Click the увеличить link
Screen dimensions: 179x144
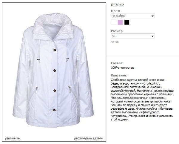[x=12, y=138]
